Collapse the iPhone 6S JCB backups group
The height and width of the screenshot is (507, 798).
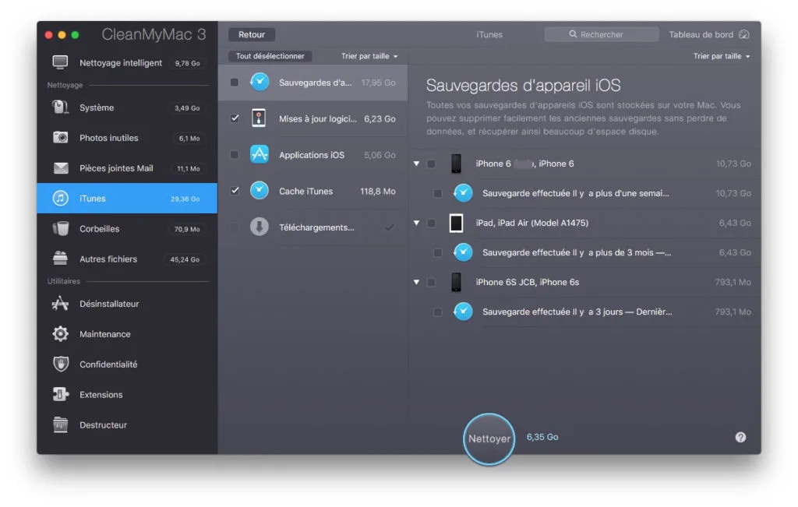[x=416, y=282]
